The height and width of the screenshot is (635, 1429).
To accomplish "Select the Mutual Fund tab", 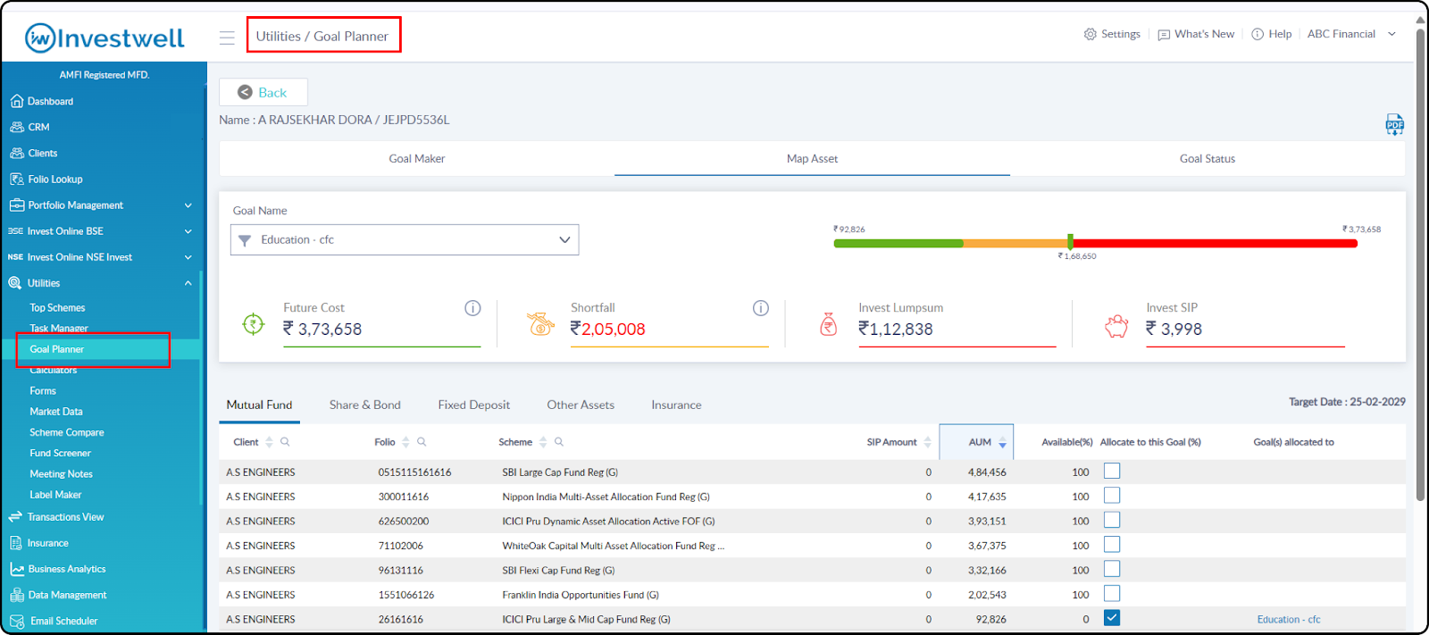I will (259, 405).
